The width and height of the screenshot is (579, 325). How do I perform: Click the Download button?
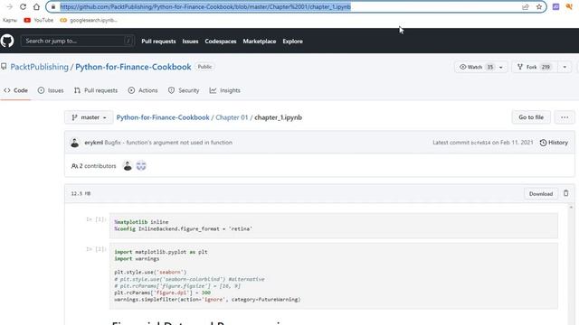(x=541, y=194)
